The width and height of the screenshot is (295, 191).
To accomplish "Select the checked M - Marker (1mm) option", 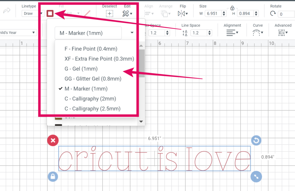I will click(x=86, y=89).
